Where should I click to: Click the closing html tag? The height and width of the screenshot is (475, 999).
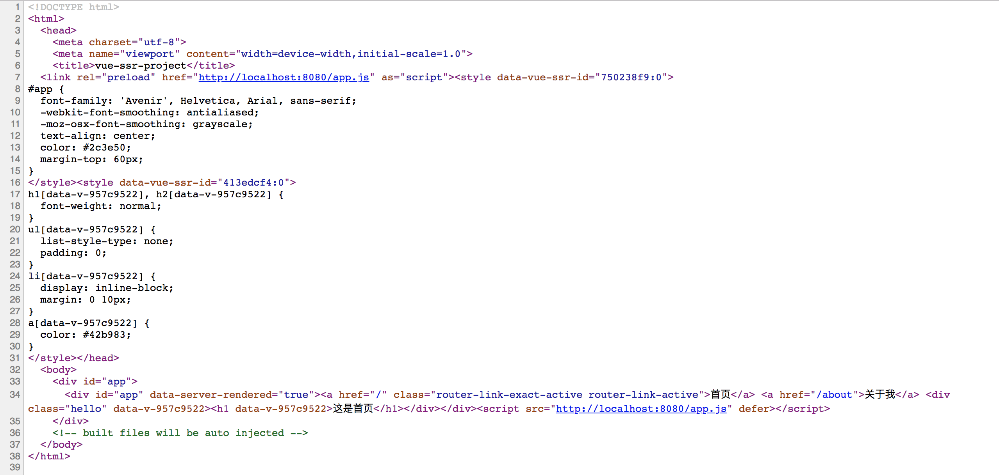tap(49, 456)
